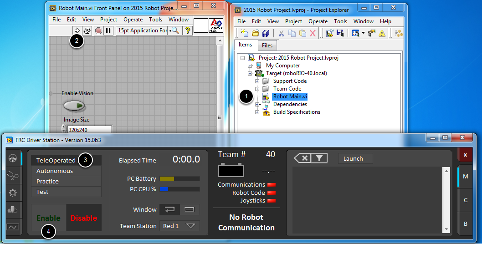This screenshot has height=259, width=482.
Task: Open the filter view dropdown arrow
Action: tap(363, 33)
